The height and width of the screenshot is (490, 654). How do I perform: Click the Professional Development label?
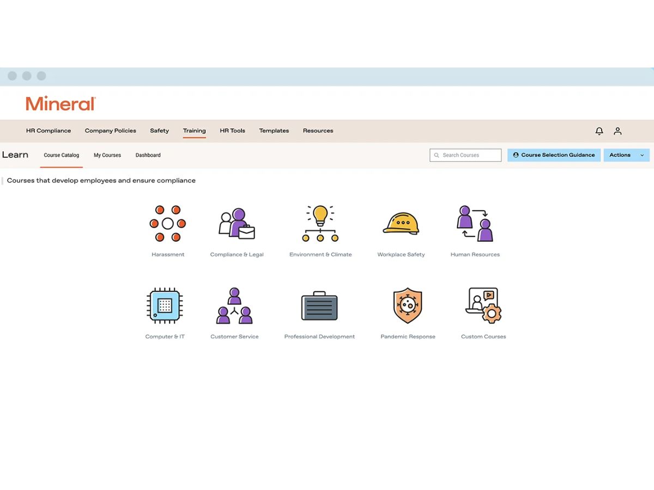coord(319,337)
